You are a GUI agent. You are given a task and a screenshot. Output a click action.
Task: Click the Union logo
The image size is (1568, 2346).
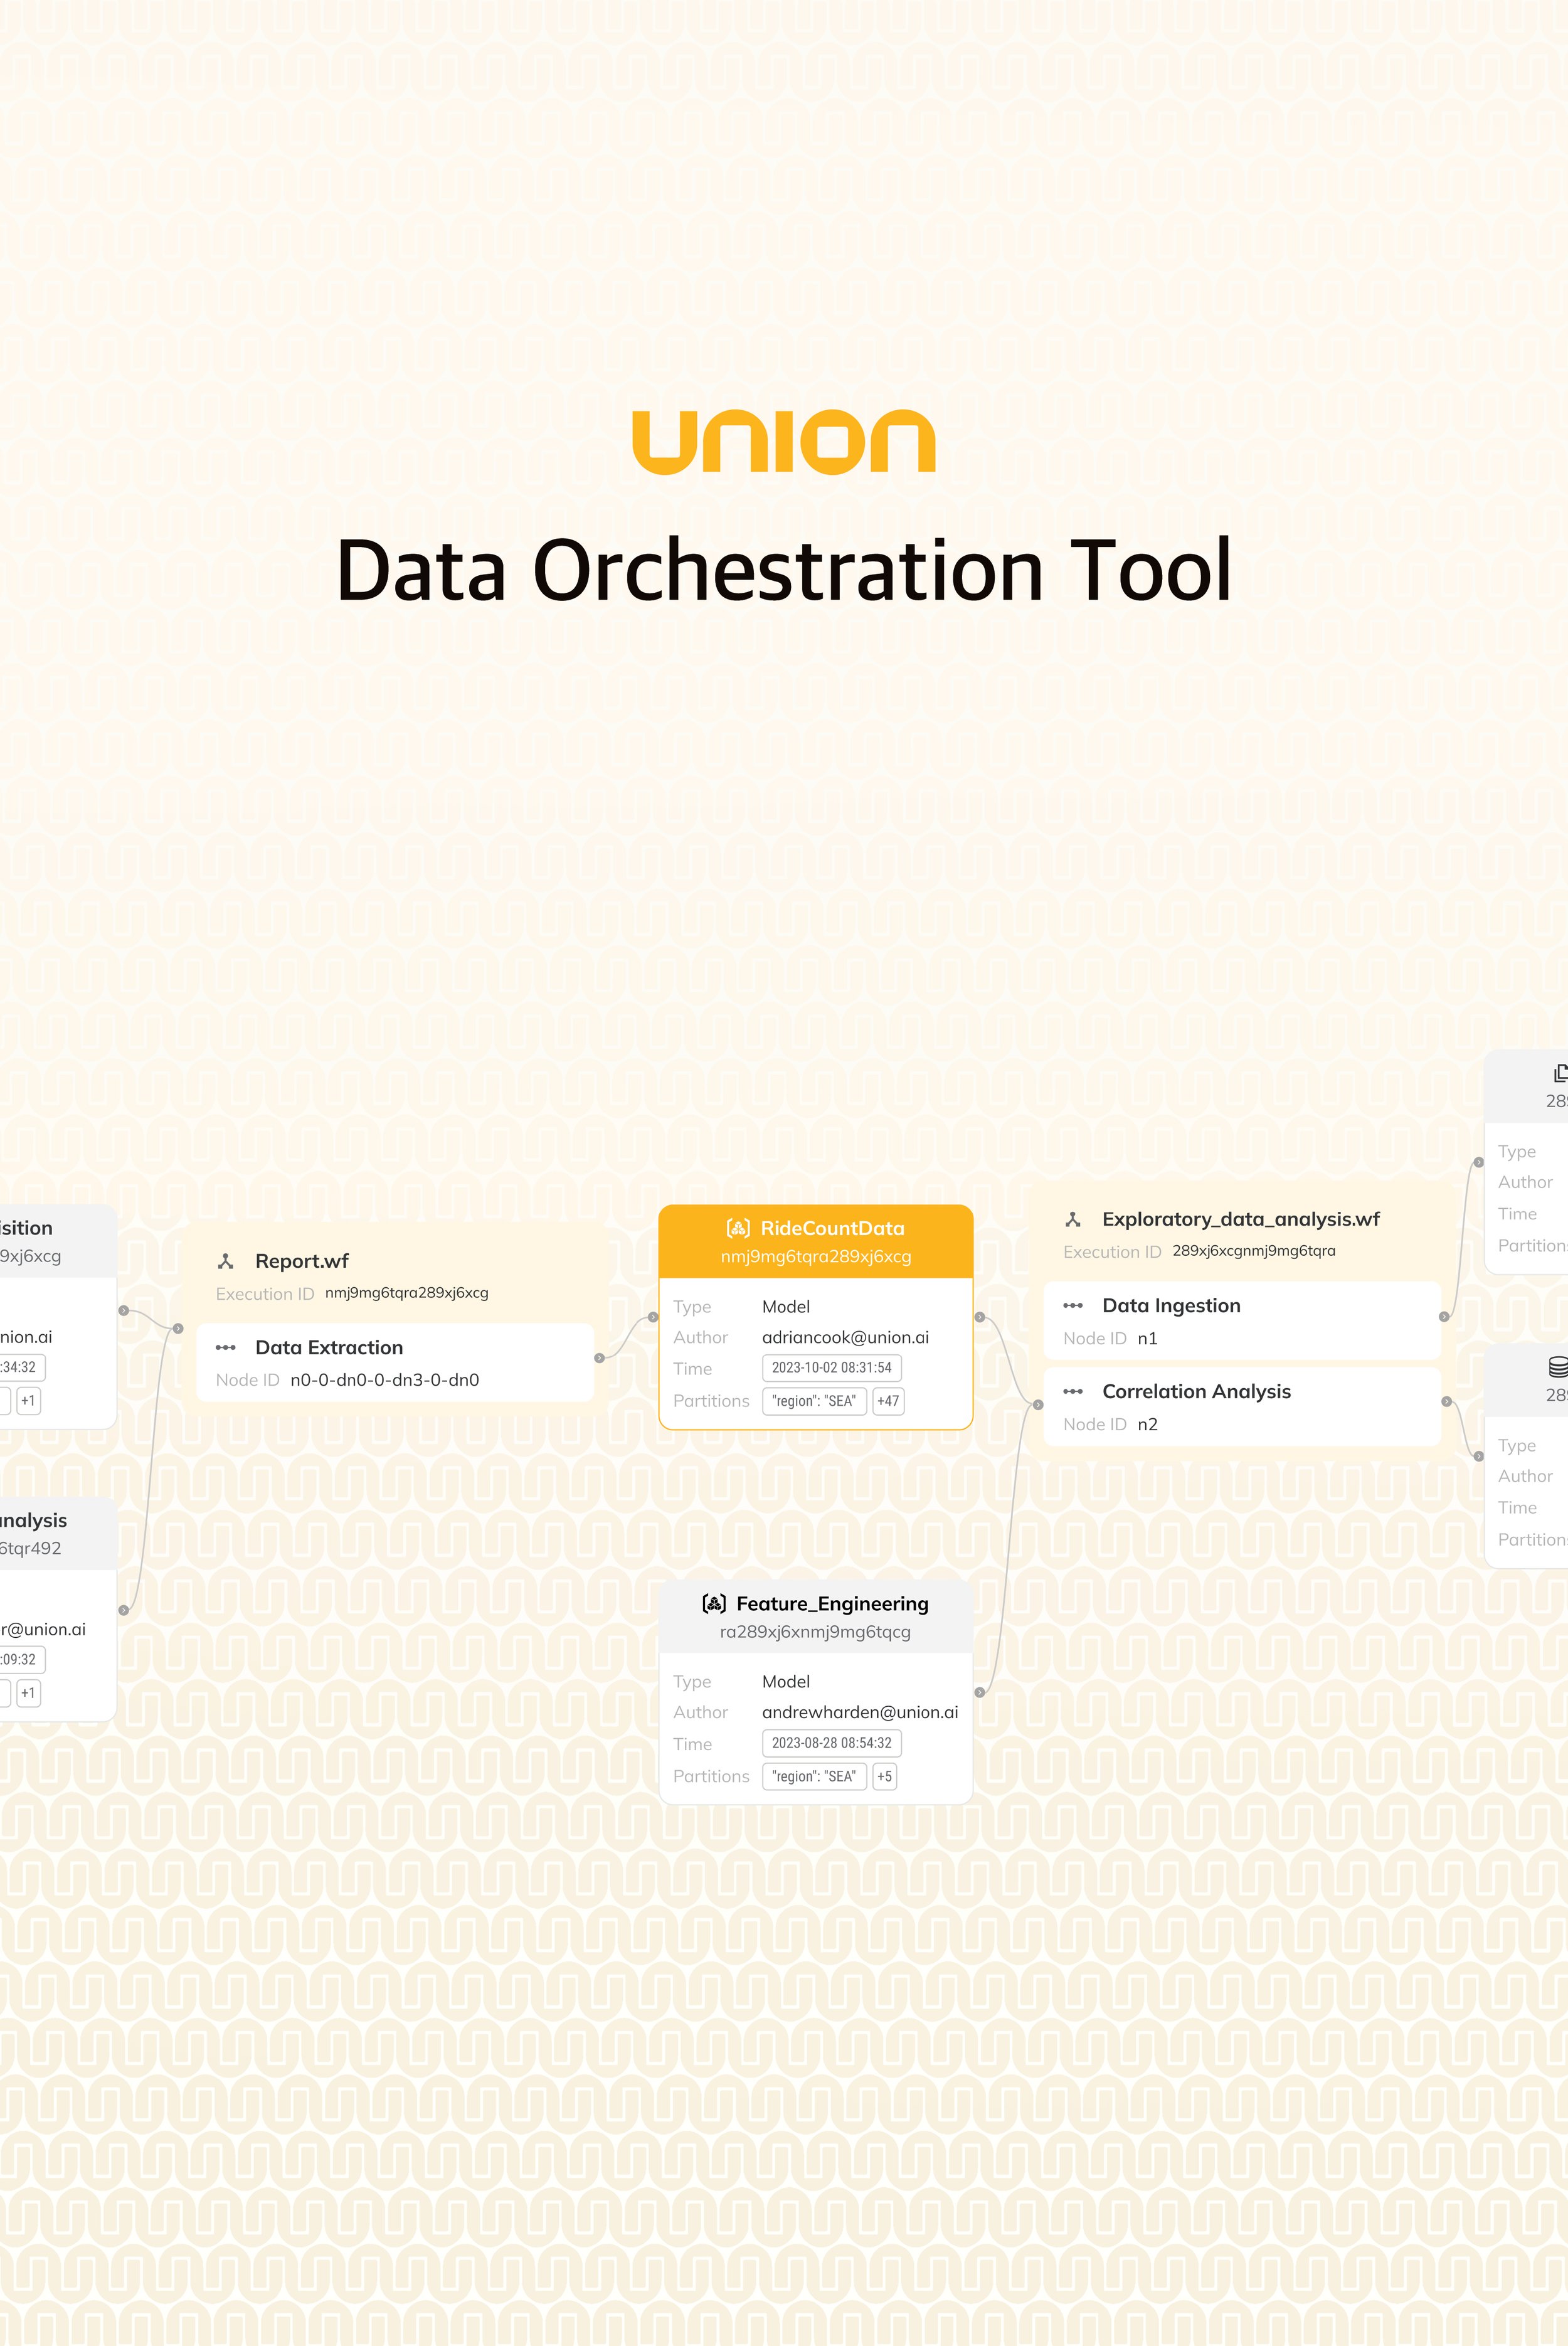click(x=783, y=441)
